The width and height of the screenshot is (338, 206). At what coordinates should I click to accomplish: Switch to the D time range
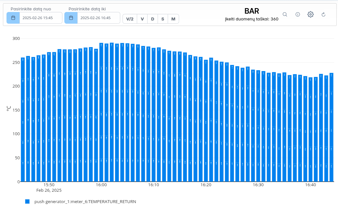click(152, 19)
